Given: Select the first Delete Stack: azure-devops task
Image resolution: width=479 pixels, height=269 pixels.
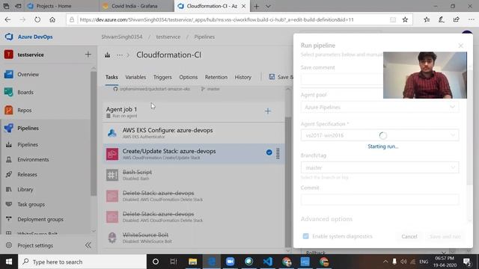Looking at the screenshot, I should 194,196.
